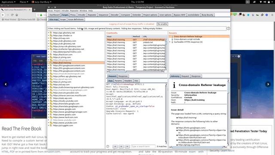Click previous slide arrow on Kali webpage
The height and width of the screenshot is (155, 275).
point(6,84)
